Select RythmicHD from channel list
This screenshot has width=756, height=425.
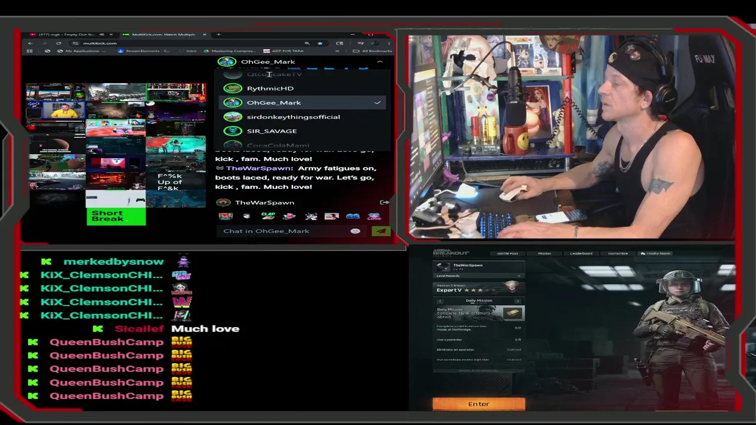[301, 89]
